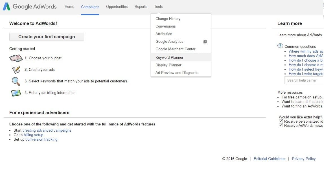Open Conversions in the Tools menu
Viewport: 324px width, 171px height.
coord(181,26)
